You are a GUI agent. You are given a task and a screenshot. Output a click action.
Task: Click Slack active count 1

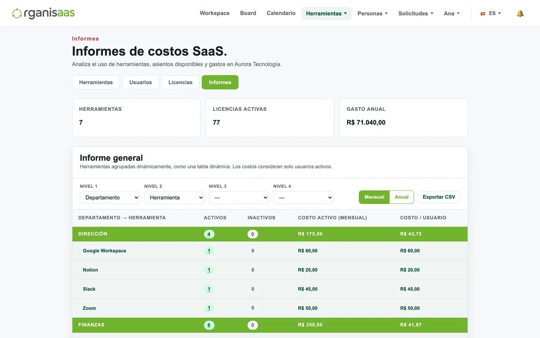pos(209,289)
